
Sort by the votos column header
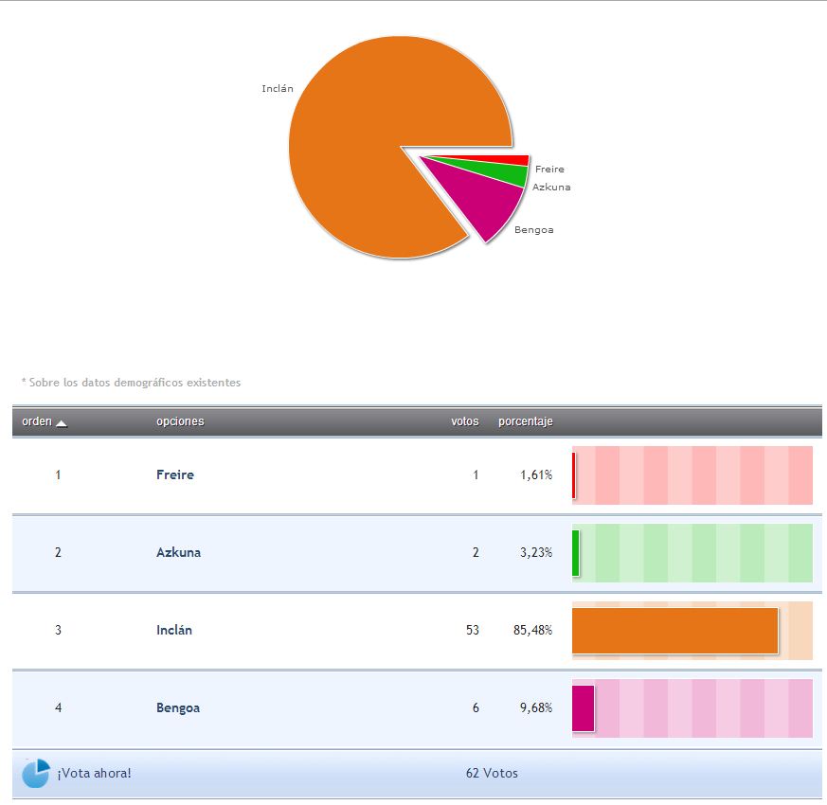point(464,421)
